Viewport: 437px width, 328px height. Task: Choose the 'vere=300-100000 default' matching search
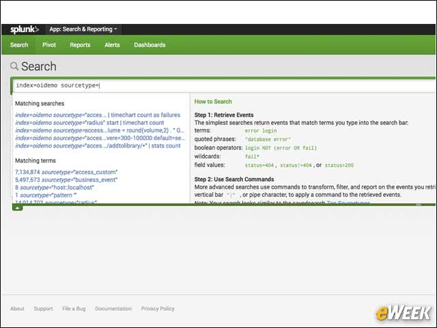100,138
